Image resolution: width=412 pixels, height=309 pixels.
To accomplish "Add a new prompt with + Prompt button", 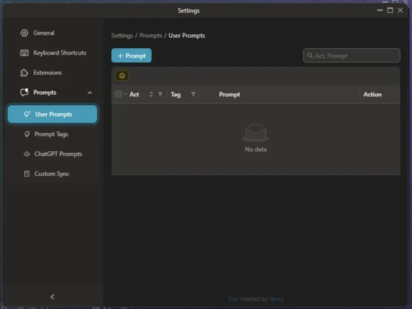I will click(x=131, y=56).
